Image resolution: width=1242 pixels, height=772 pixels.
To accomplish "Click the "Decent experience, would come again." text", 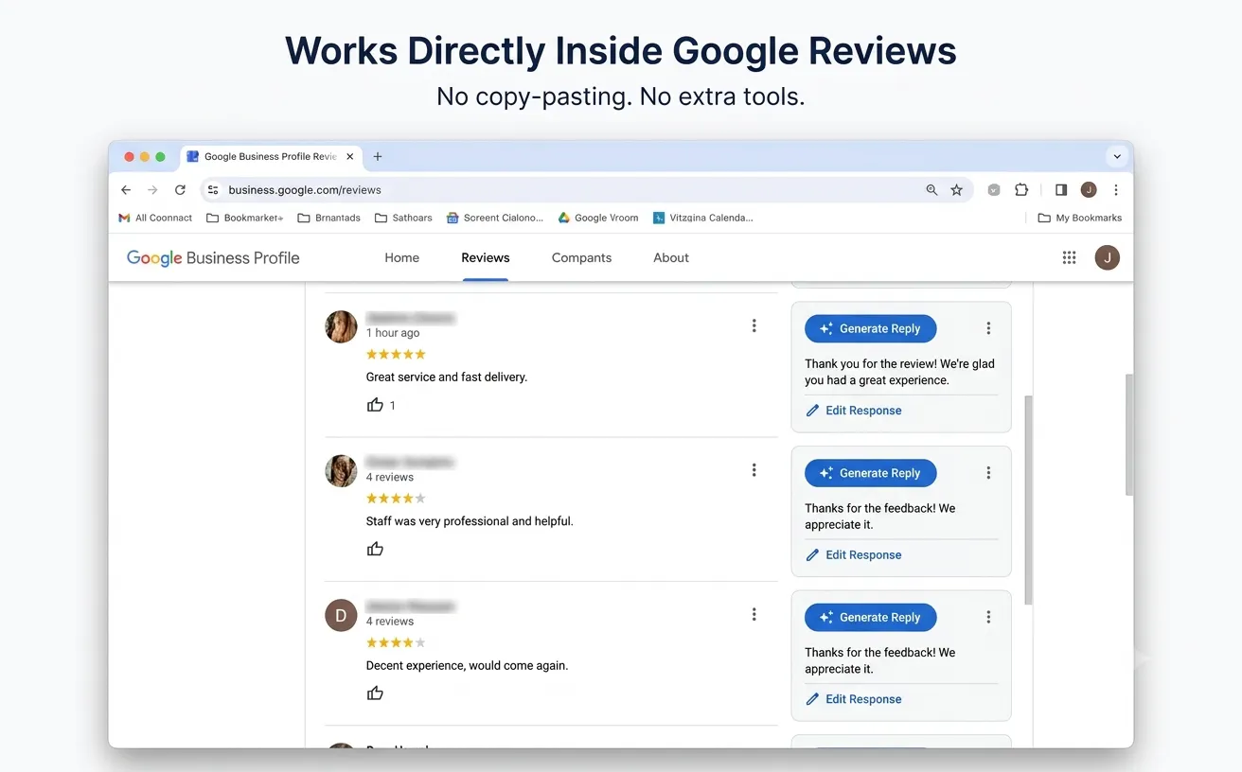I will click(x=467, y=665).
